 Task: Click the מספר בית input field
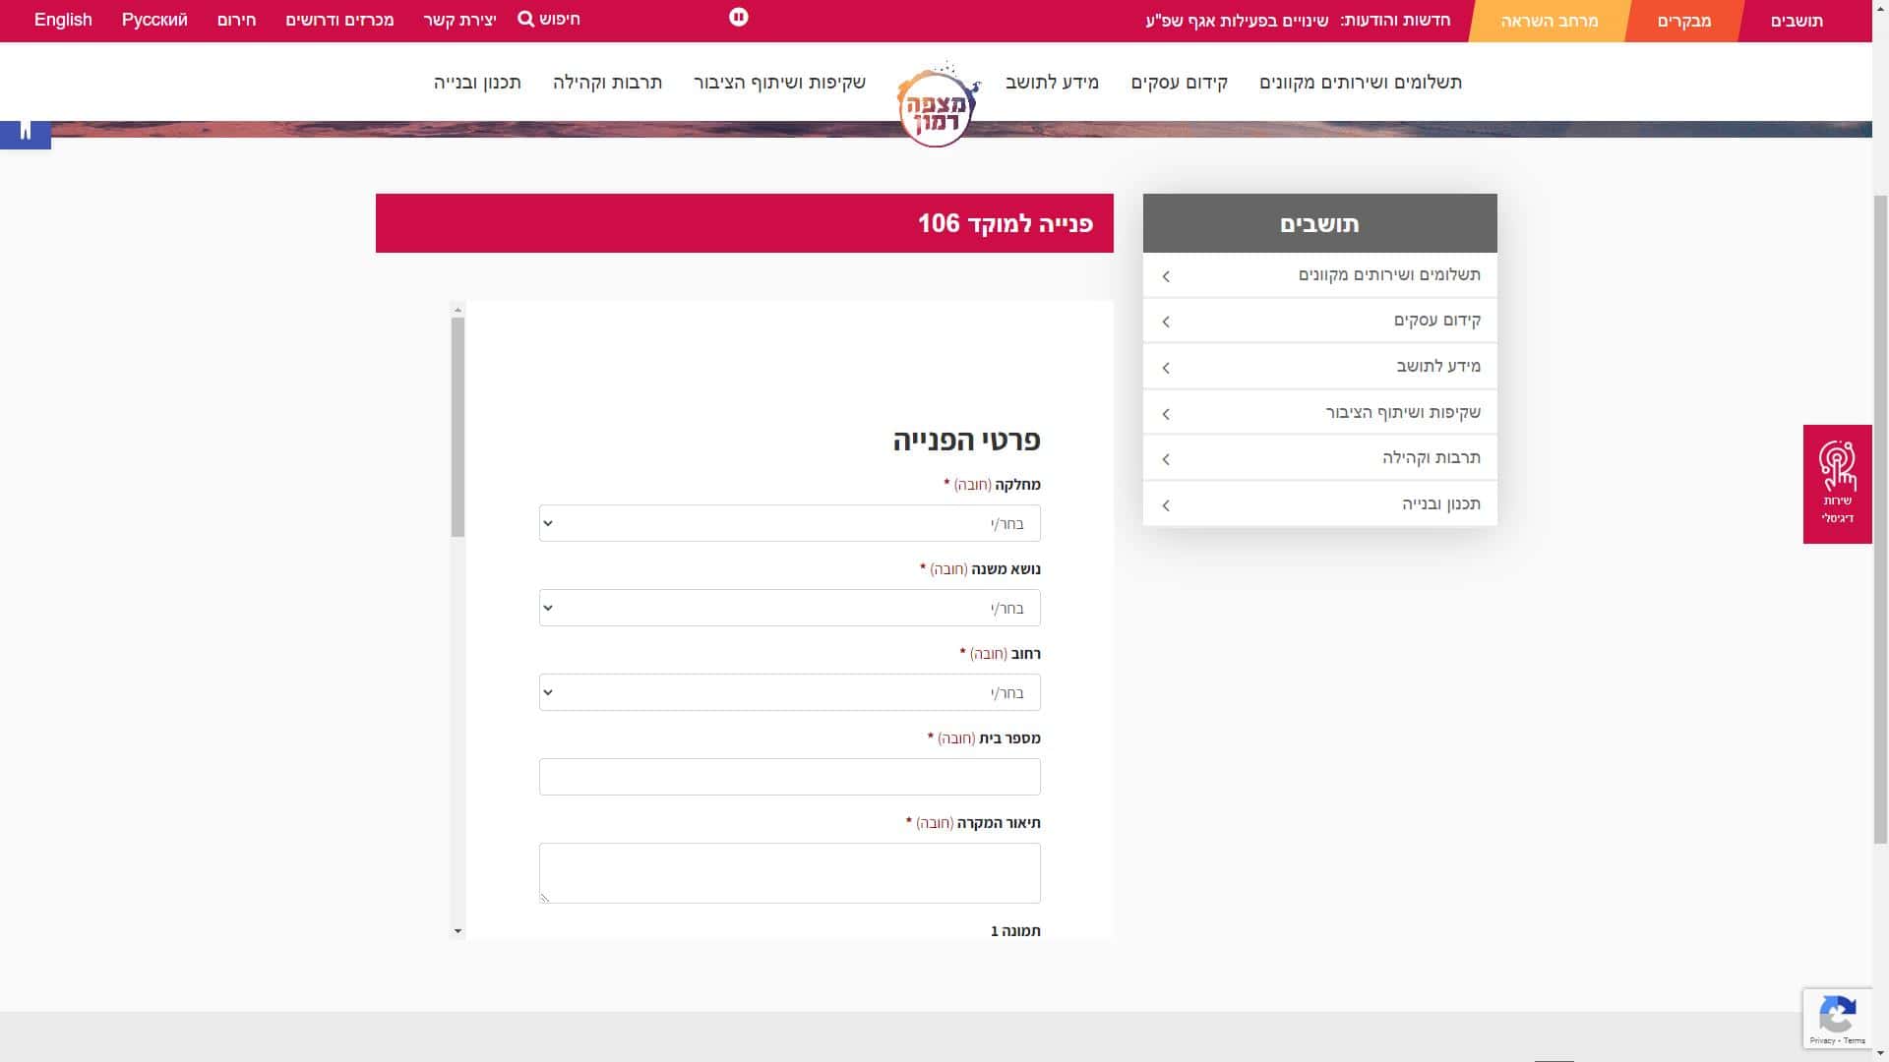[x=789, y=777]
